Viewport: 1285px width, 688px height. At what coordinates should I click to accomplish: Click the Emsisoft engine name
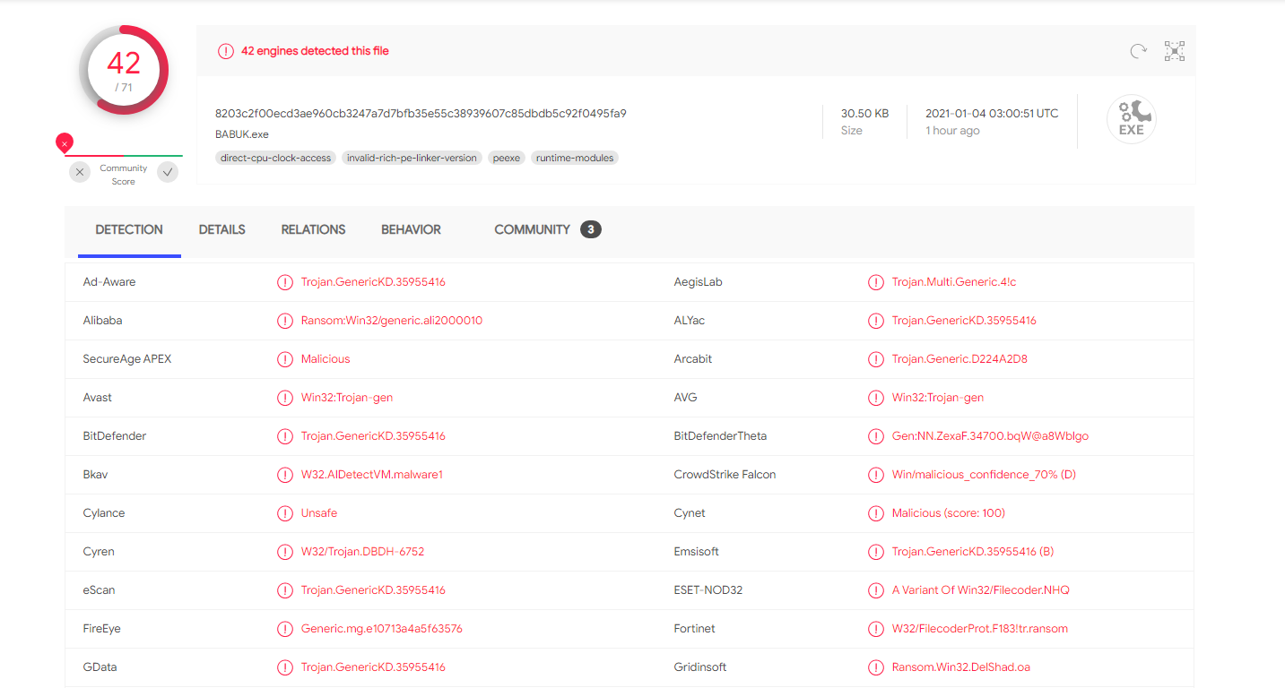point(697,552)
